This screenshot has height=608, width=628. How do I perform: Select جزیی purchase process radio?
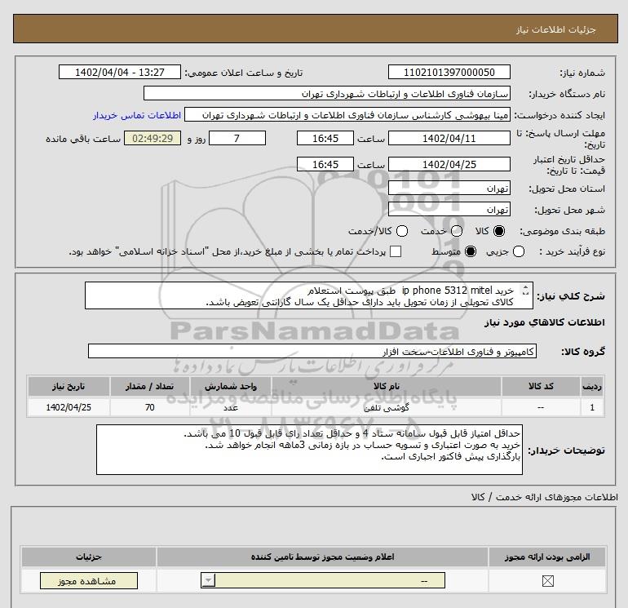coord(519,251)
